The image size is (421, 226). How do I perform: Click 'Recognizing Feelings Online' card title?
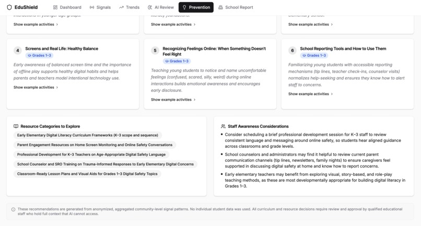pos(214,51)
